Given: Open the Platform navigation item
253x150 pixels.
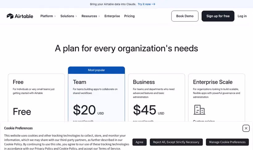Looking at the screenshot, I should tap(47, 16).
